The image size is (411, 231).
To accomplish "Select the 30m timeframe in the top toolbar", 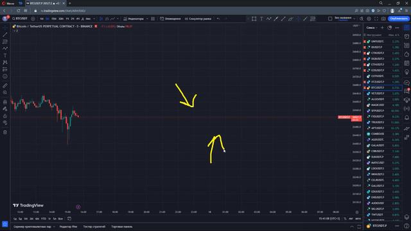I will pyautogui.click(x=61, y=19).
